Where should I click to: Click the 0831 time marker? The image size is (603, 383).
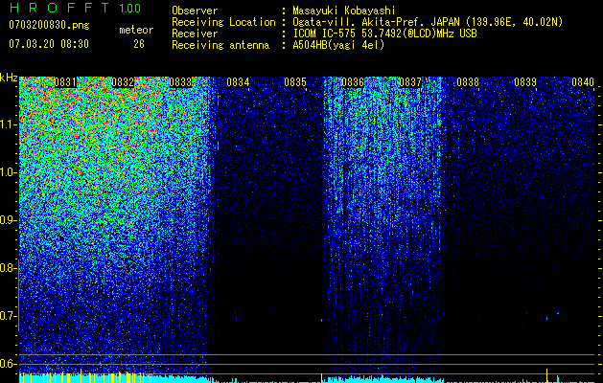[65, 82]
